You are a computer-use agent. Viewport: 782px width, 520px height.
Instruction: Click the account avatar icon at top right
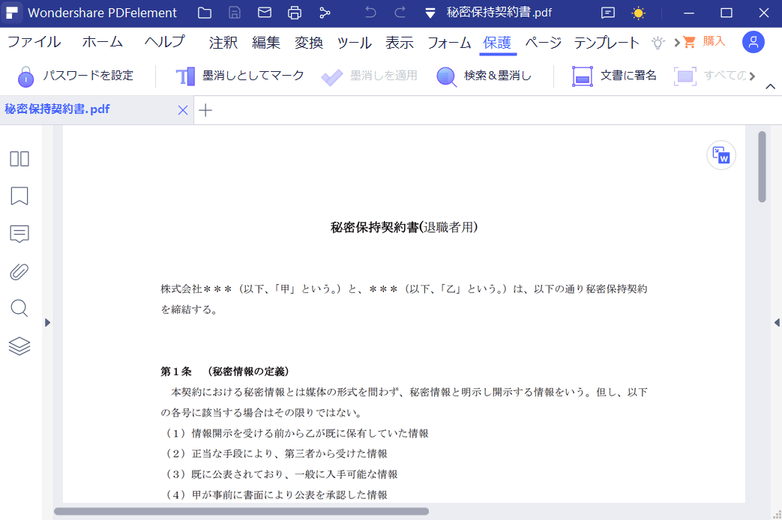[x=753, y=43]
